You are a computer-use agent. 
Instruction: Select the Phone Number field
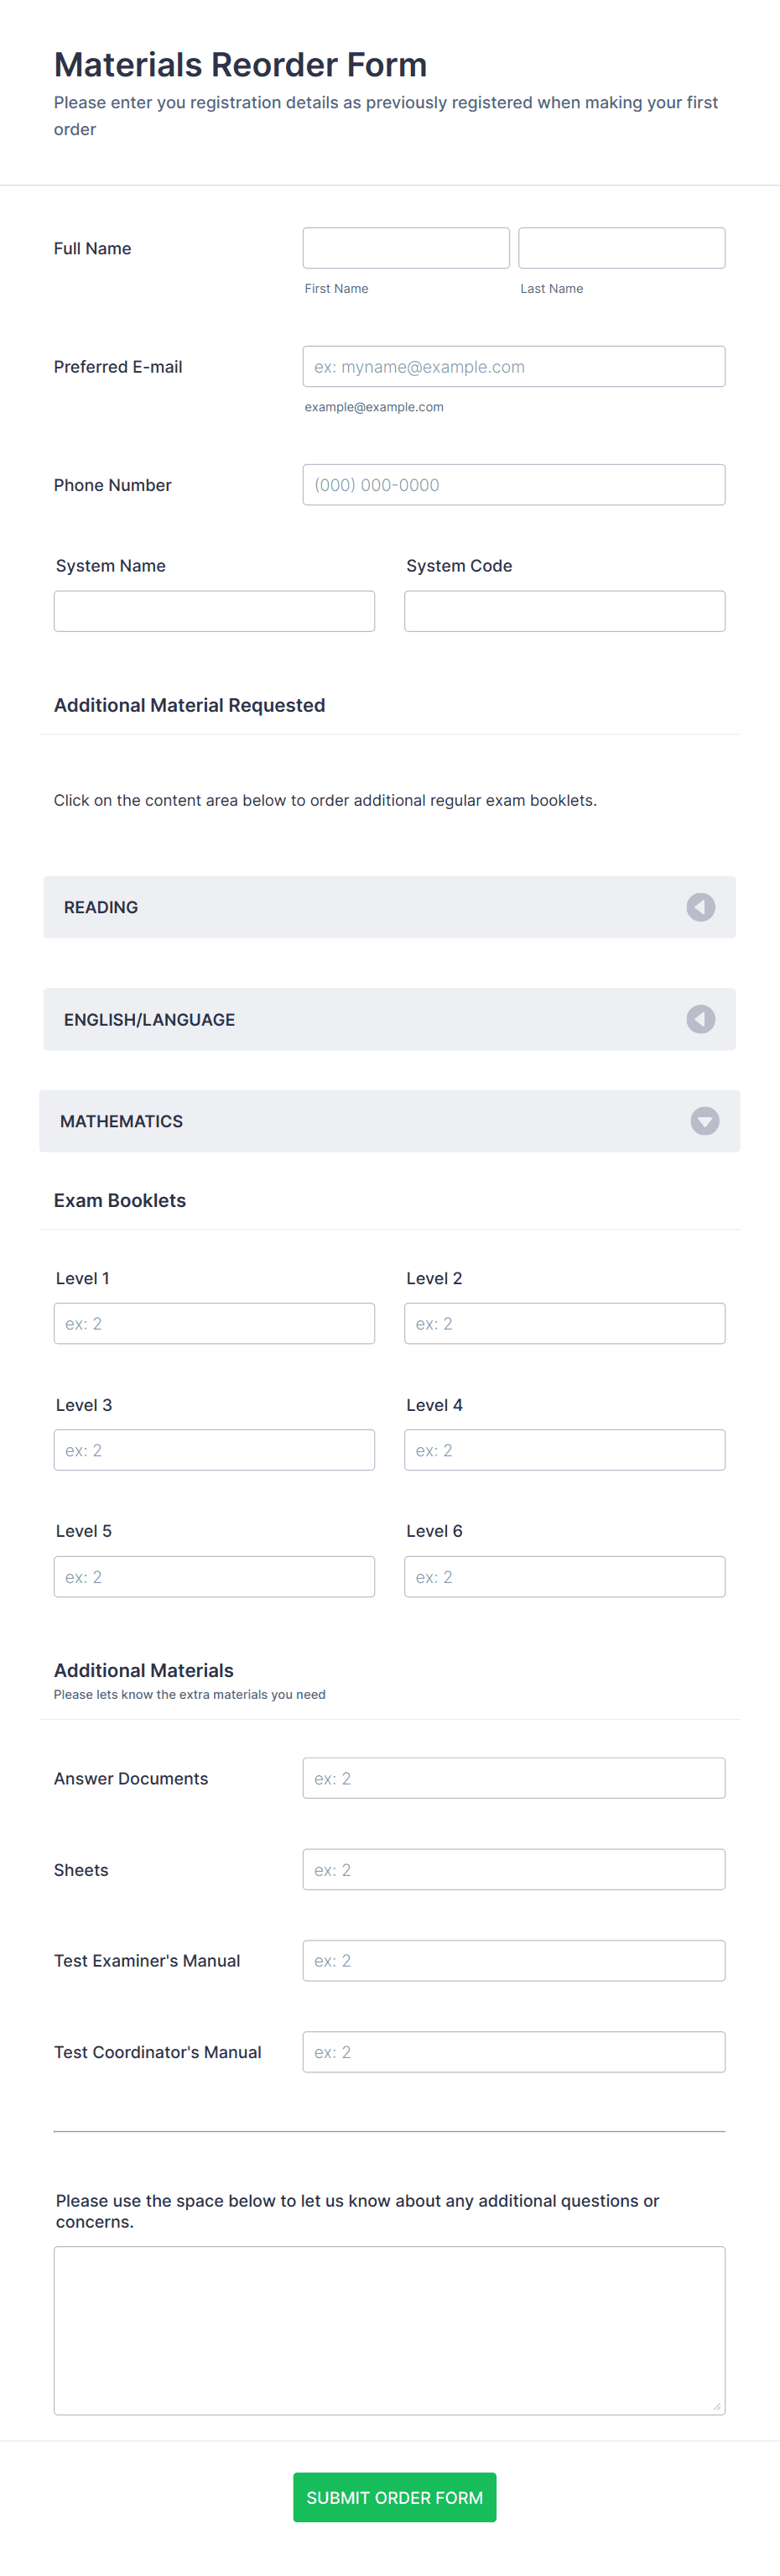pos(513,485)
